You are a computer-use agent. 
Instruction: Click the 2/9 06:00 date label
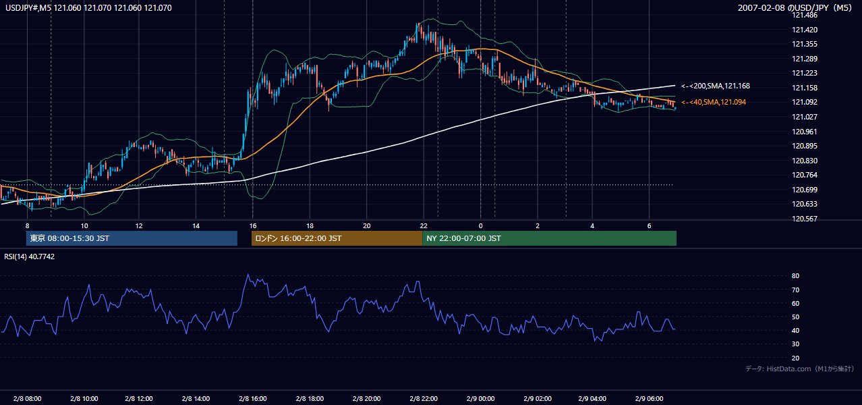(x=651, y=398)
